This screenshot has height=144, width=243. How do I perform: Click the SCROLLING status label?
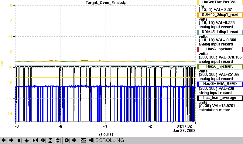tap(110, 140)
